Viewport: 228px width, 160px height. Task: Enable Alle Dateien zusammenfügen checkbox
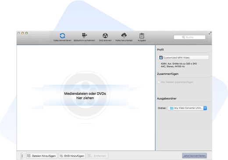tap(159, 82)
